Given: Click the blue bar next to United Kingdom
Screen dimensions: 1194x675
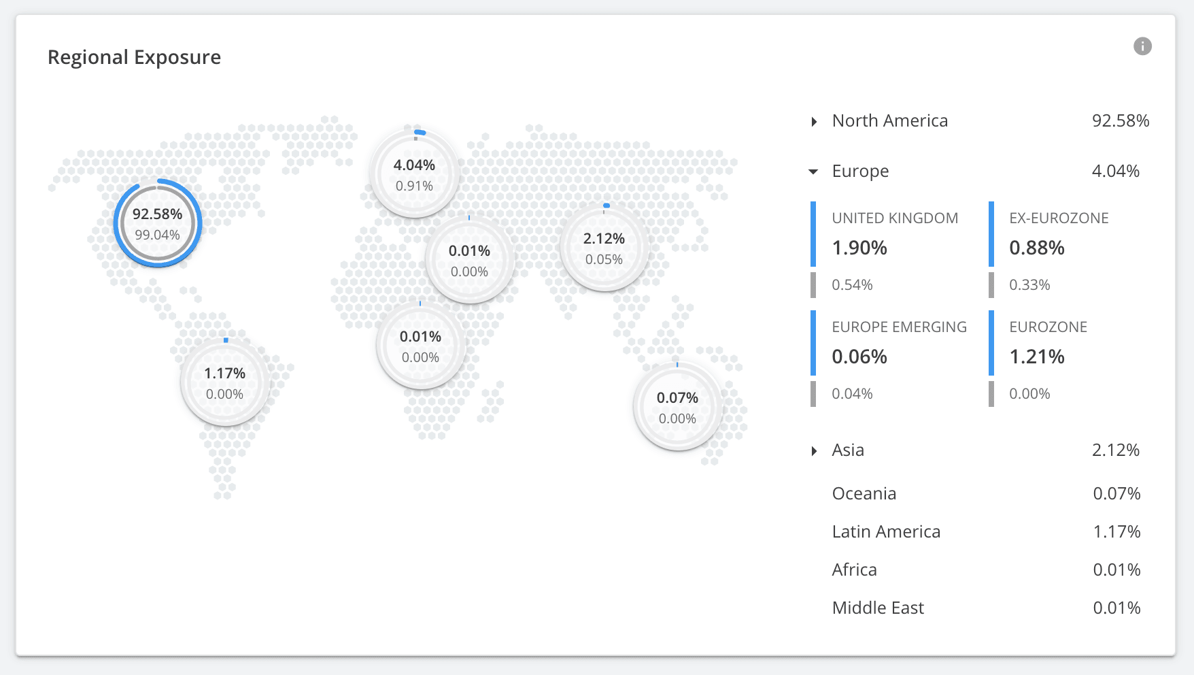Looking at the screenshot, I should coord(814,234).
